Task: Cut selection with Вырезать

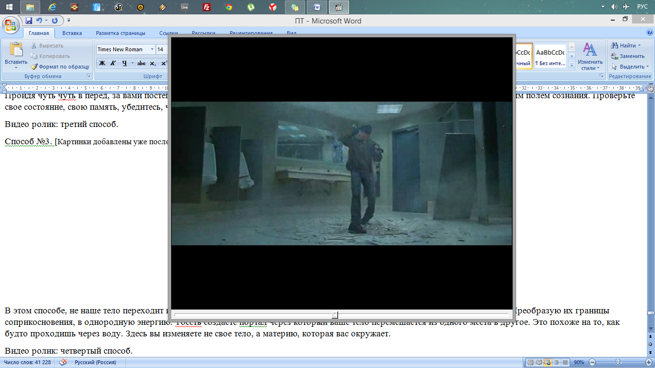Action: tap(47, 46)
